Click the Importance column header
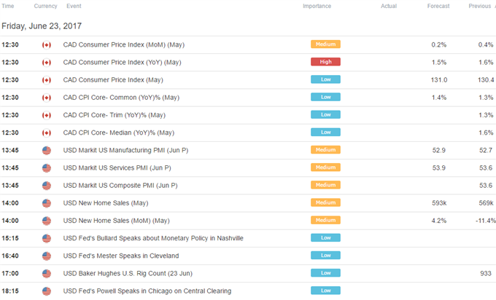Image resolution: width=496 pixels, height=300 pixels. (x=317, y=6)
